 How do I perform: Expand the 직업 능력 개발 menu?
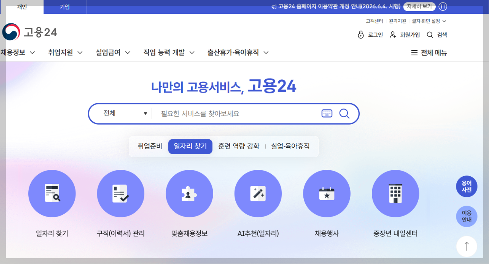click(x=169, y=52)
